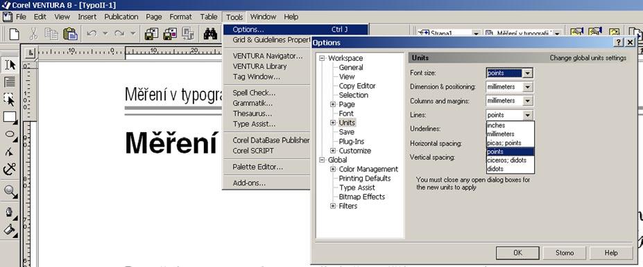Select inches in the Lines units list
643x267 pixels.
click(x=511, y=125)
